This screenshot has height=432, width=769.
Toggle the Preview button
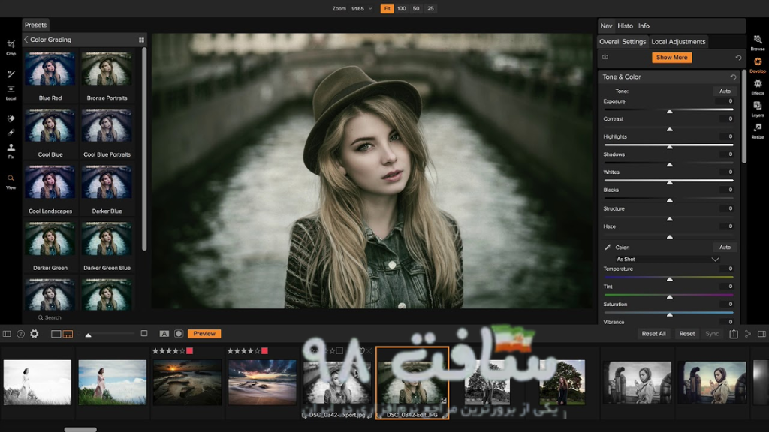tap(204, 334)
